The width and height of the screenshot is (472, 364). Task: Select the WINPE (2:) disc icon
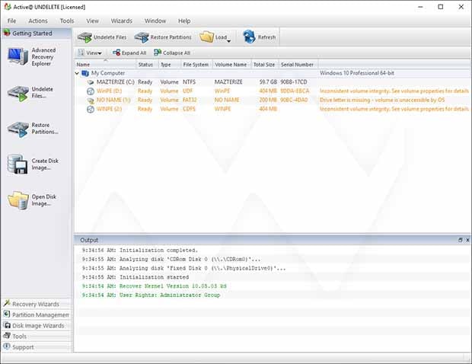(91, 109)
